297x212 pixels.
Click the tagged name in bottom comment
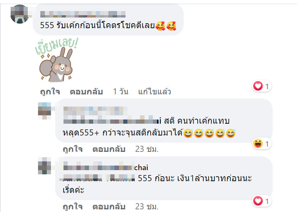click(x=97, y=178)
